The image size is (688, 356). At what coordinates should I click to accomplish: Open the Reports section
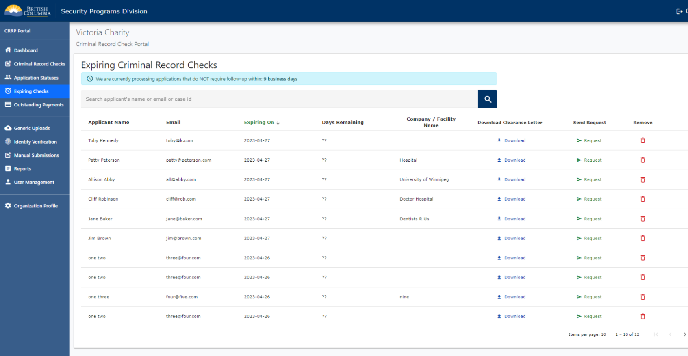22,169
